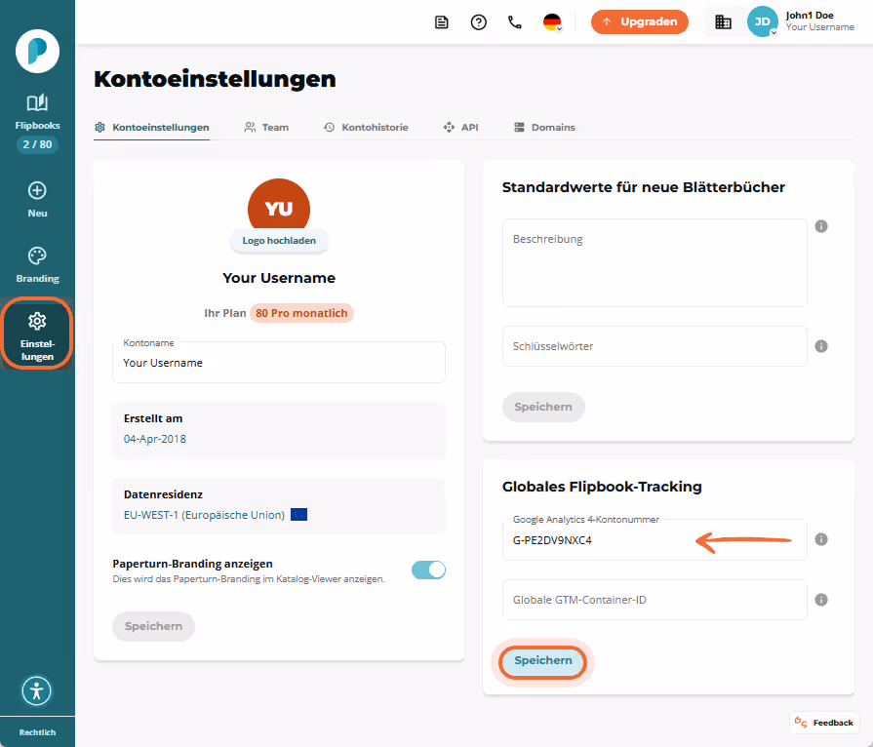Viewport: 873px width, 747px height.
Task: Click the Google Analytics 4-Kontonummer field
Action: 655,539
